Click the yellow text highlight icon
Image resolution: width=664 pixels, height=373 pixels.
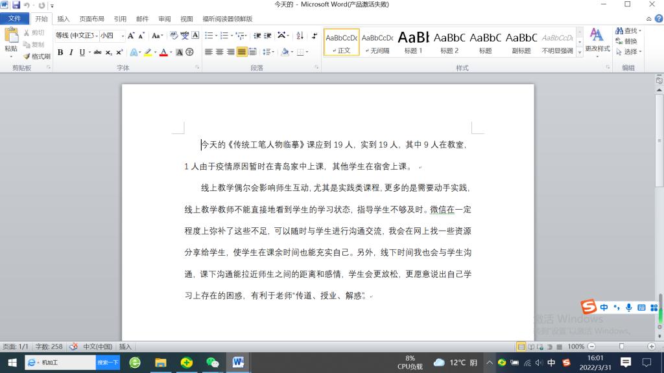(x=148, y=52)
